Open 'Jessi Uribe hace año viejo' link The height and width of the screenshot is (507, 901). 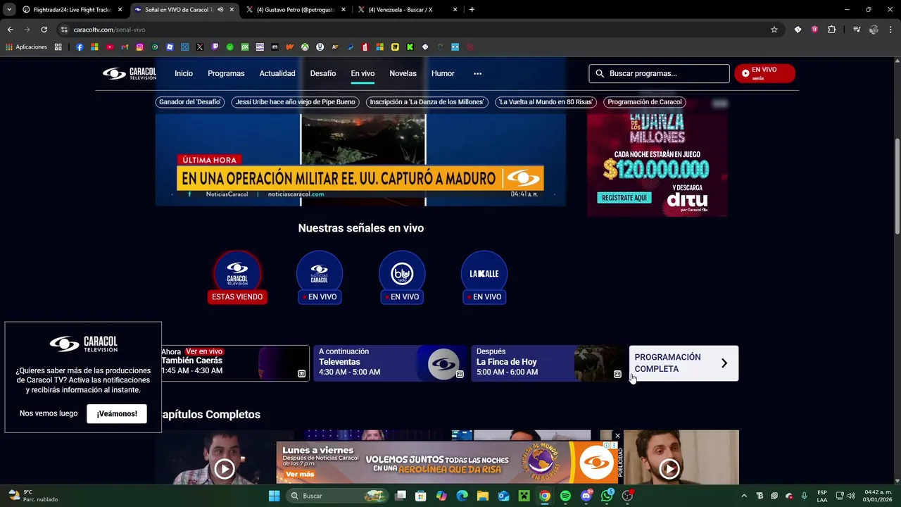tap(295, 102)
